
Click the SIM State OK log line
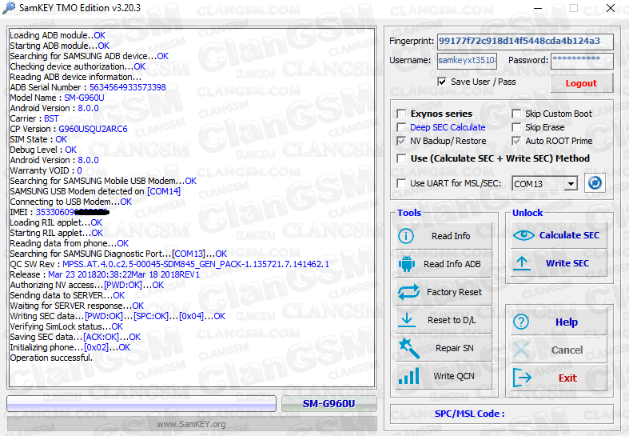[x=38, y=139]
